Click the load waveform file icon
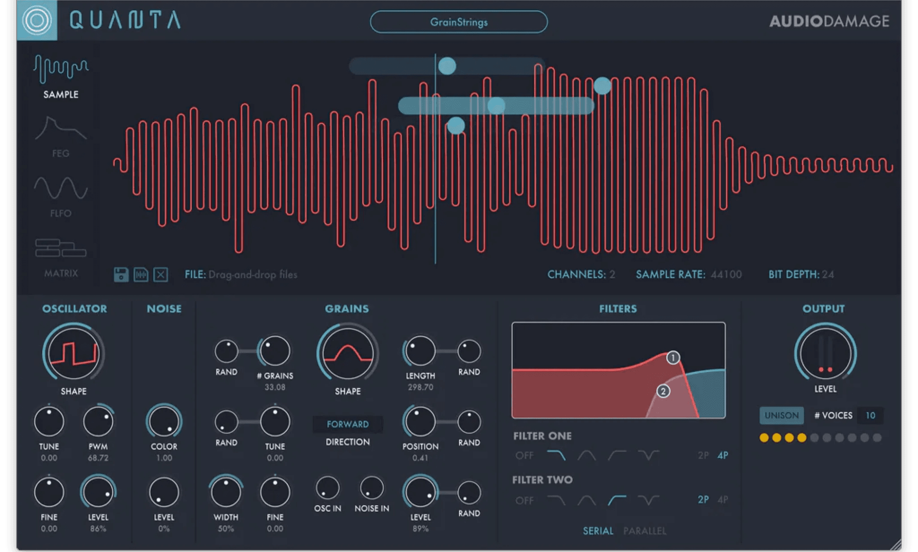 (x=141, y=275)
